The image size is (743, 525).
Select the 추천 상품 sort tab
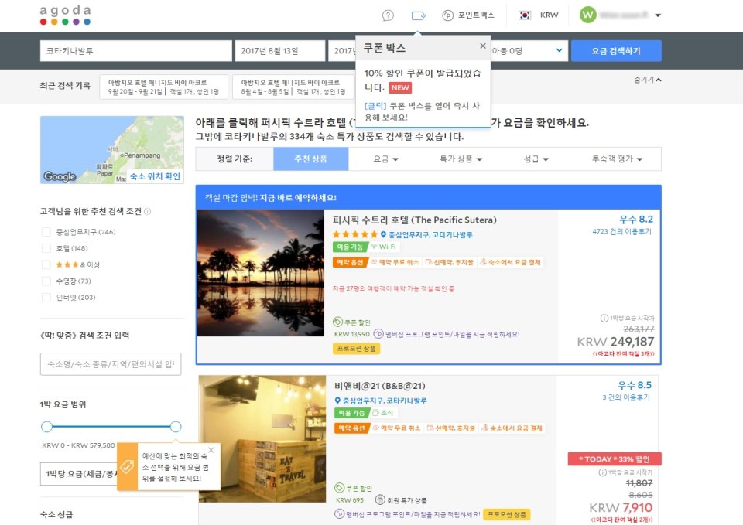pyautogui.click(x=311, y=159)
